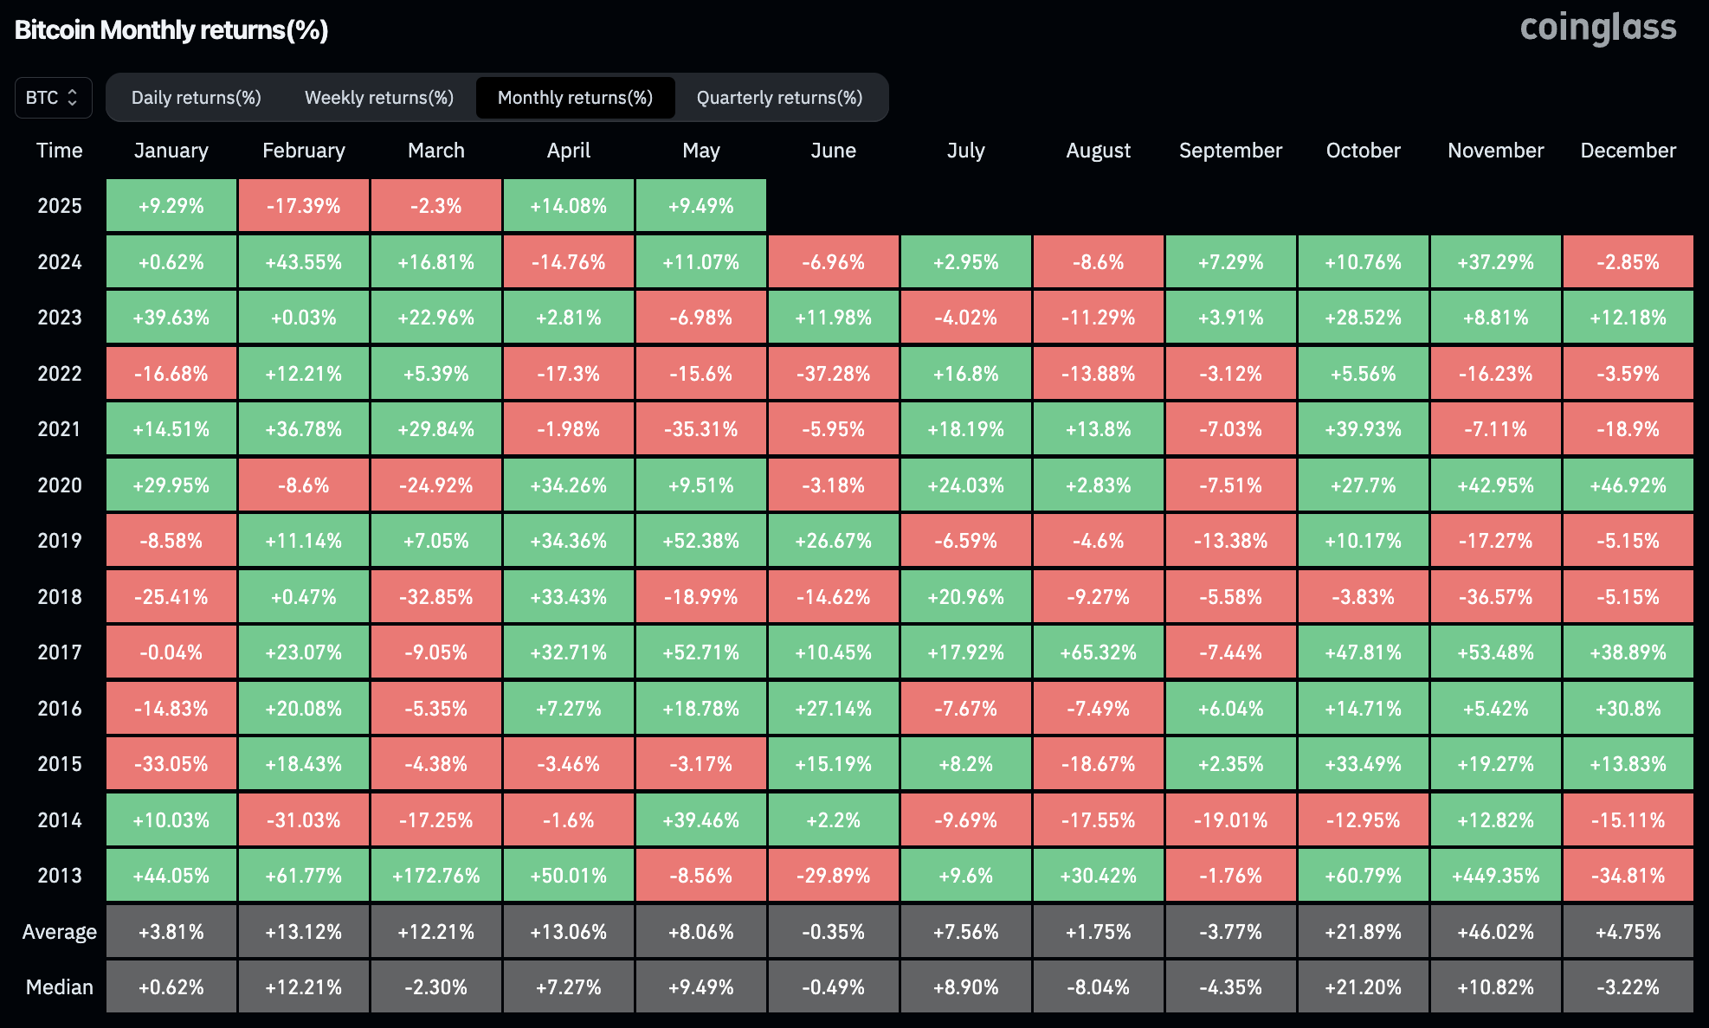The height and width of the screenshot is (1028, 1709).
Task: Click the coinglass logo
Action: point(1597,27)
